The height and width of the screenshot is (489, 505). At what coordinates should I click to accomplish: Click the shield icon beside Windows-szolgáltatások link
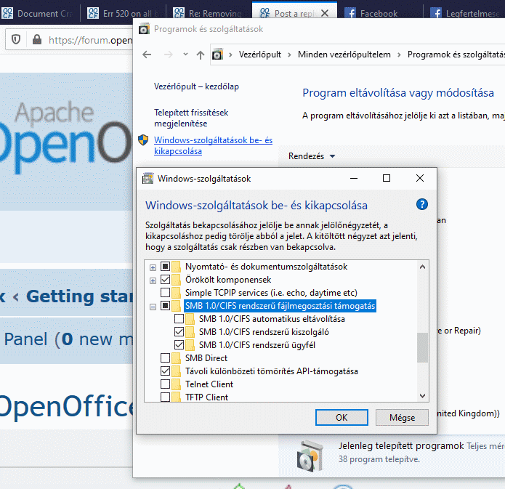point(143,140)
